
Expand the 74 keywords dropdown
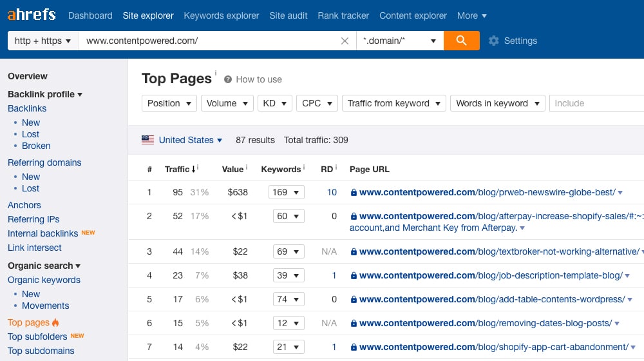(x=289, y=299)
